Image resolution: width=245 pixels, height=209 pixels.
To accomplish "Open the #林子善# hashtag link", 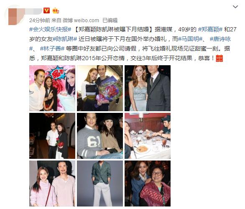I will tap(52, 48).
